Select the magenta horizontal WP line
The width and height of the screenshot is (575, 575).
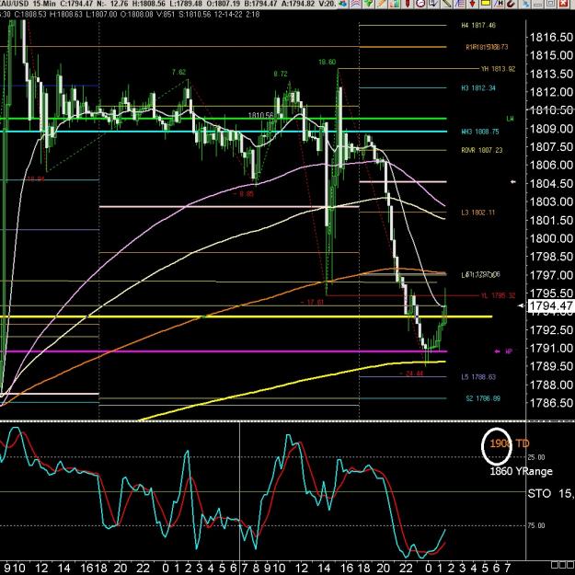223,351
